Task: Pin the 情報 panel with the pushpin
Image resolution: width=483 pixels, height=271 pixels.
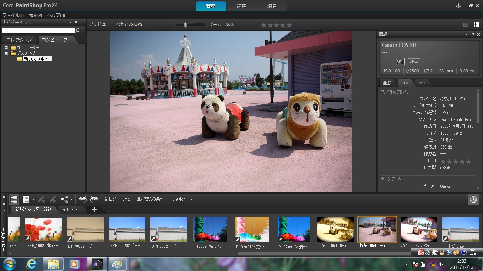Action: point(473,34)
